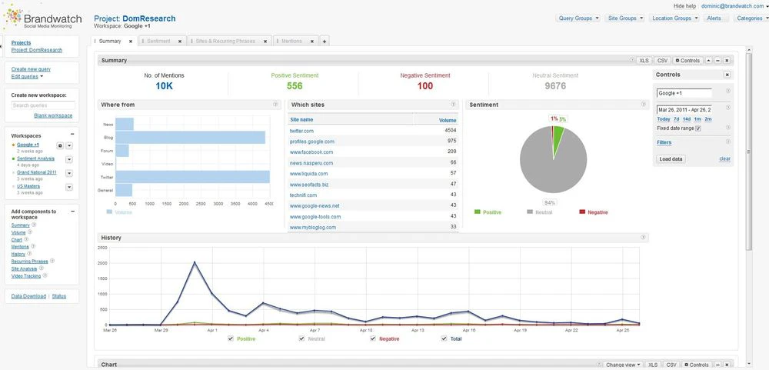Click the date range input in Controls
Image resolution: width=769 pixels, height=370 pixels.
[684, 109]
